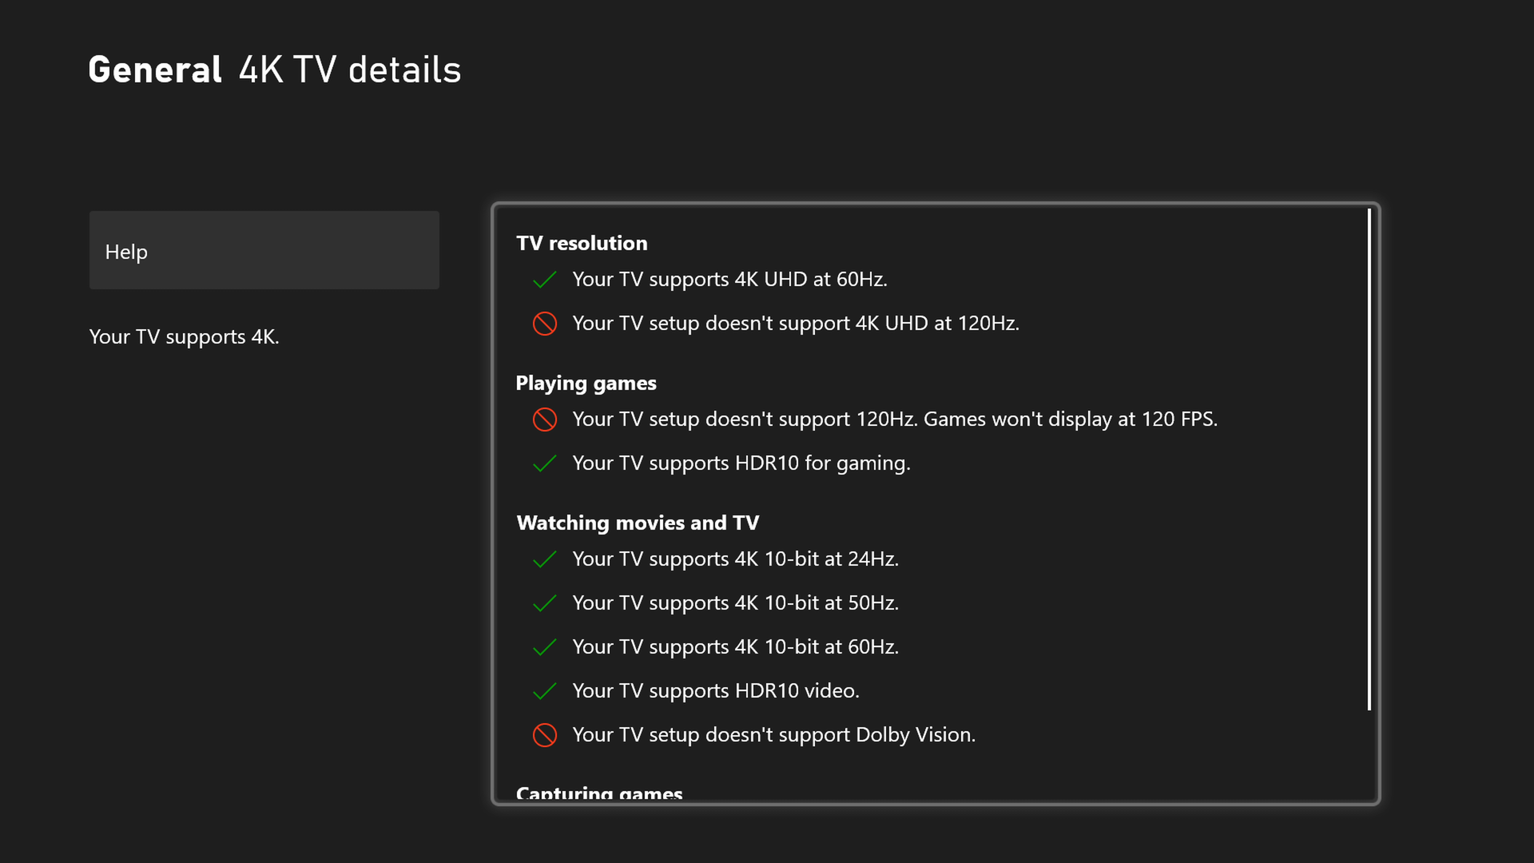Image resolution: width=1534 pixels, height=863 pixels.
Task: Select the Dolby Vision not supported line
Action: point(773,735)
